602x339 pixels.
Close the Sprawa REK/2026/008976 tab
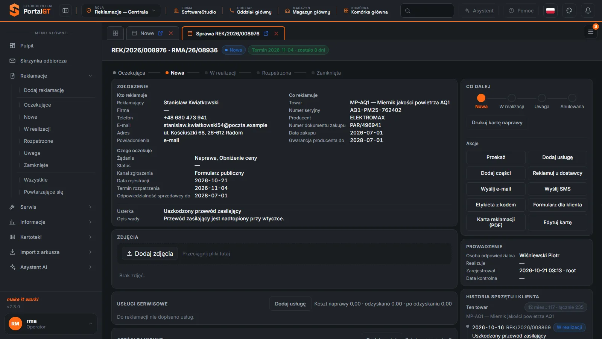[x=276, y=34]
